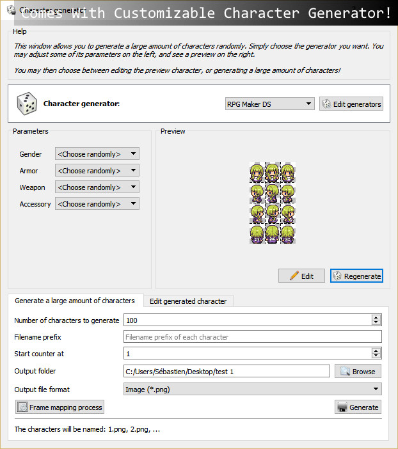Switch to Edit generated character tab
Image resolution: width=398 pixels, height=449 pixels.
pyautogui.click(x=188, y=301)
